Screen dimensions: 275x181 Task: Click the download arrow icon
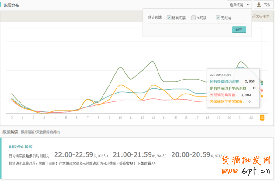point(259,5)
